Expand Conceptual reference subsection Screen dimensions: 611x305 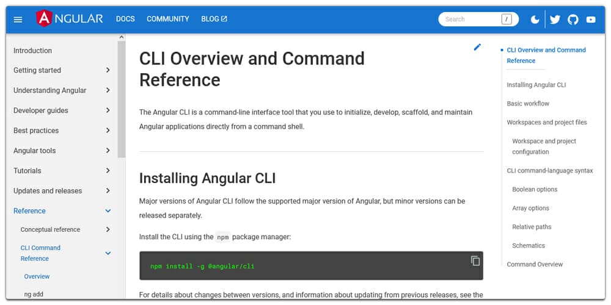[x=65, y=229]
